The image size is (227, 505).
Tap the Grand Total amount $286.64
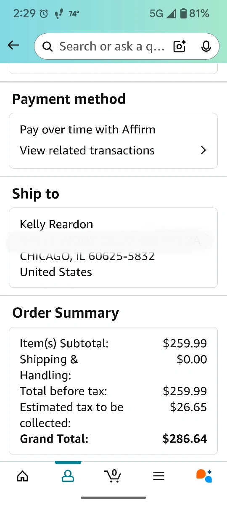(185, 439)
